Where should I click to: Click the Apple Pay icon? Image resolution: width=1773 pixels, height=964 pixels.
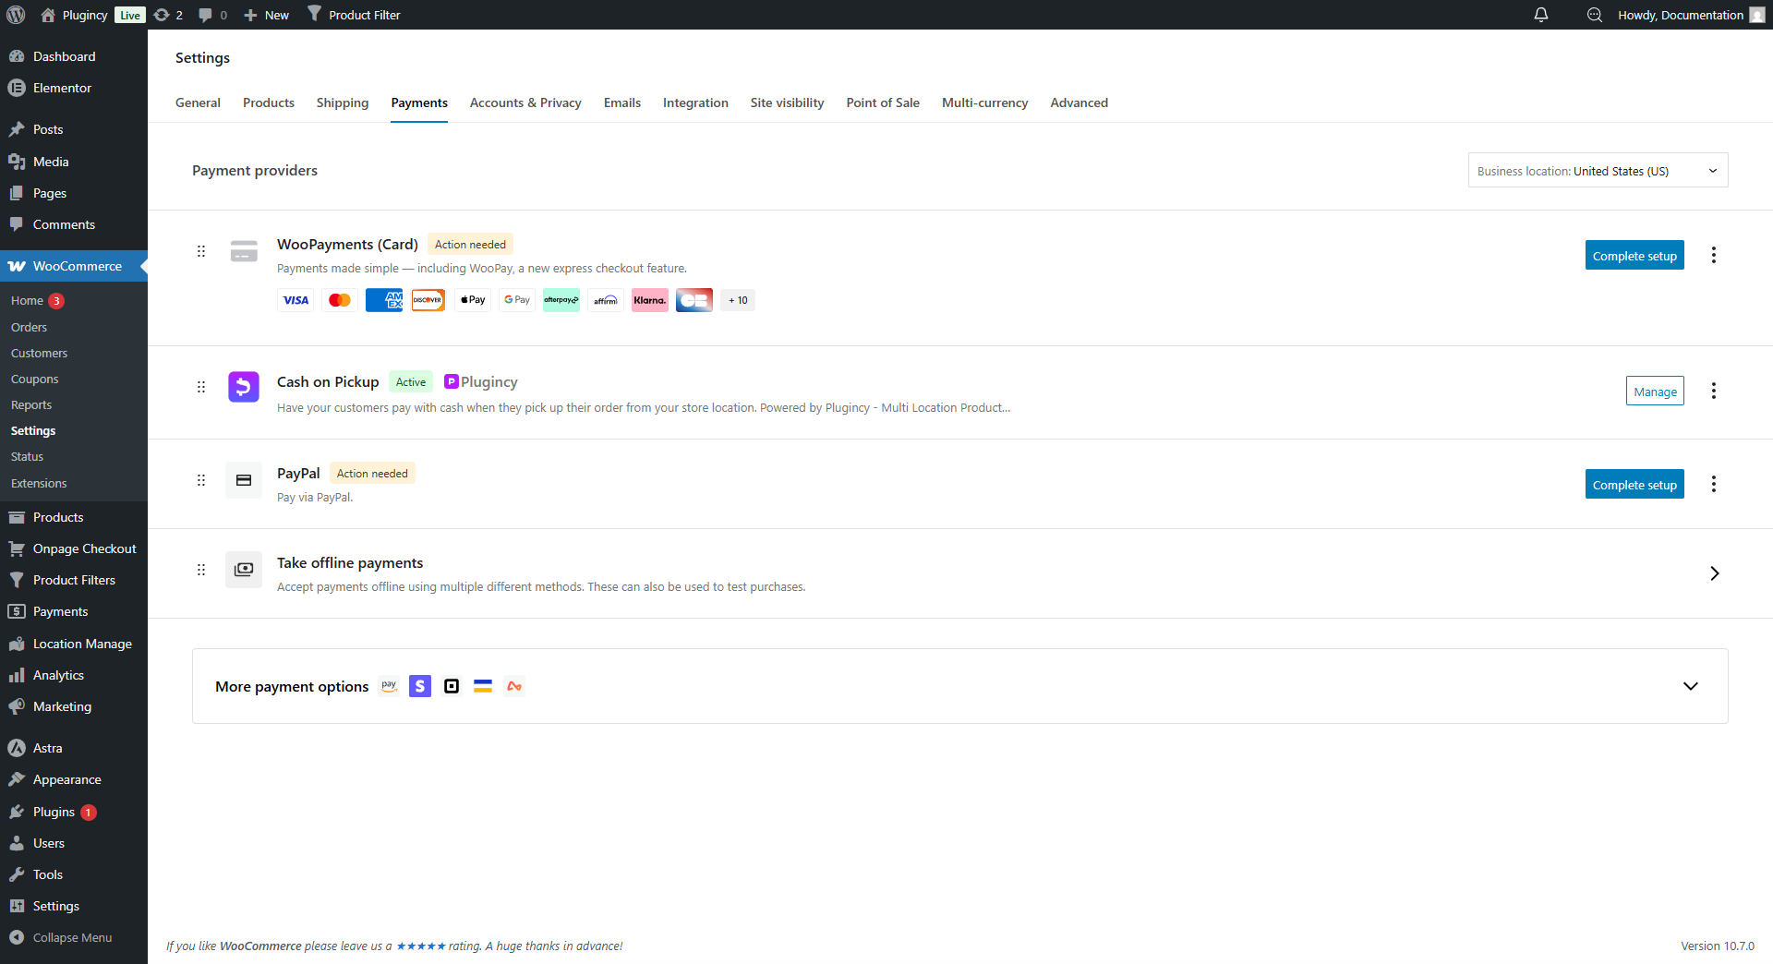coord(473,300)
